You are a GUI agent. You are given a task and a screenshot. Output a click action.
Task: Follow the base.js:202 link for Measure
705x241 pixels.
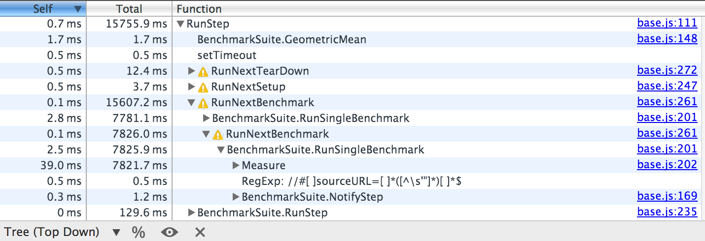click(x=667, y=165)
